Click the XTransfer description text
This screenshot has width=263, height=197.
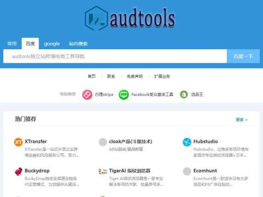(x=52, y=152)
